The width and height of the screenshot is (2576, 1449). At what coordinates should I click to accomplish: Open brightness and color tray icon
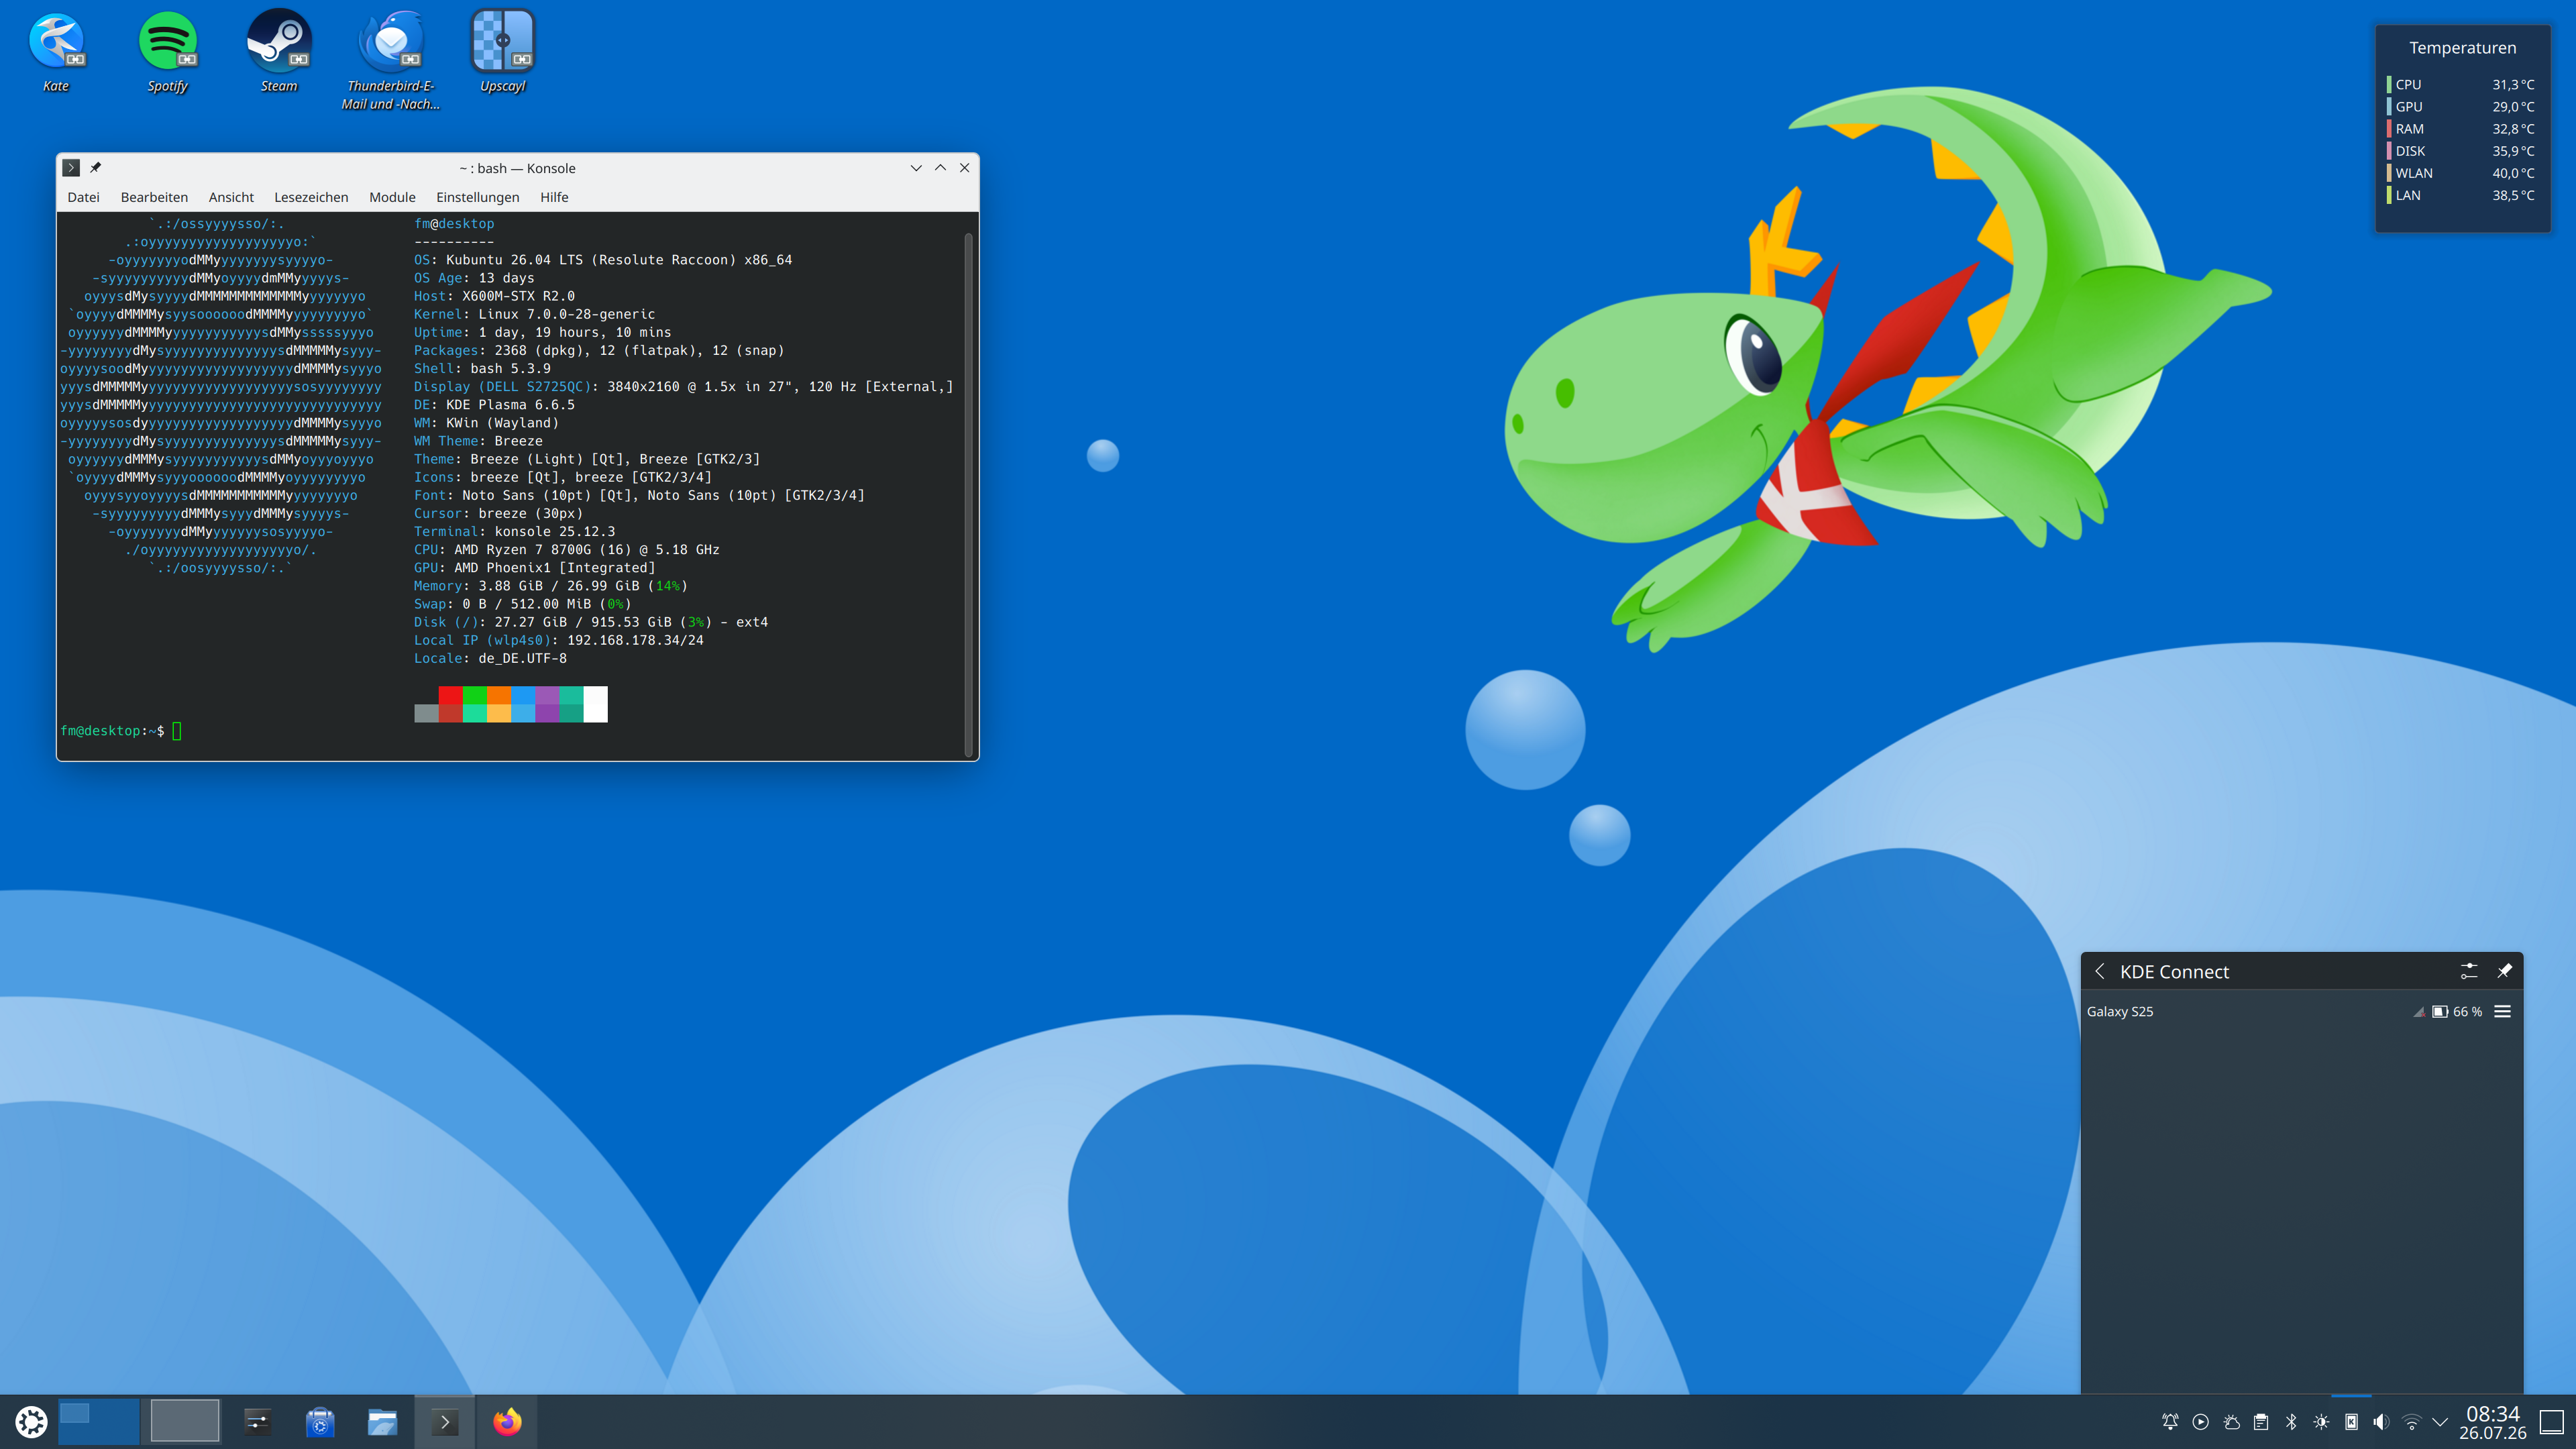(x=2321, y=1421)
